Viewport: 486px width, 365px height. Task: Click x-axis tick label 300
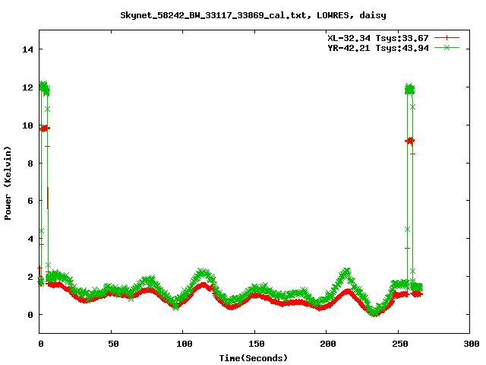click(471, 344)
